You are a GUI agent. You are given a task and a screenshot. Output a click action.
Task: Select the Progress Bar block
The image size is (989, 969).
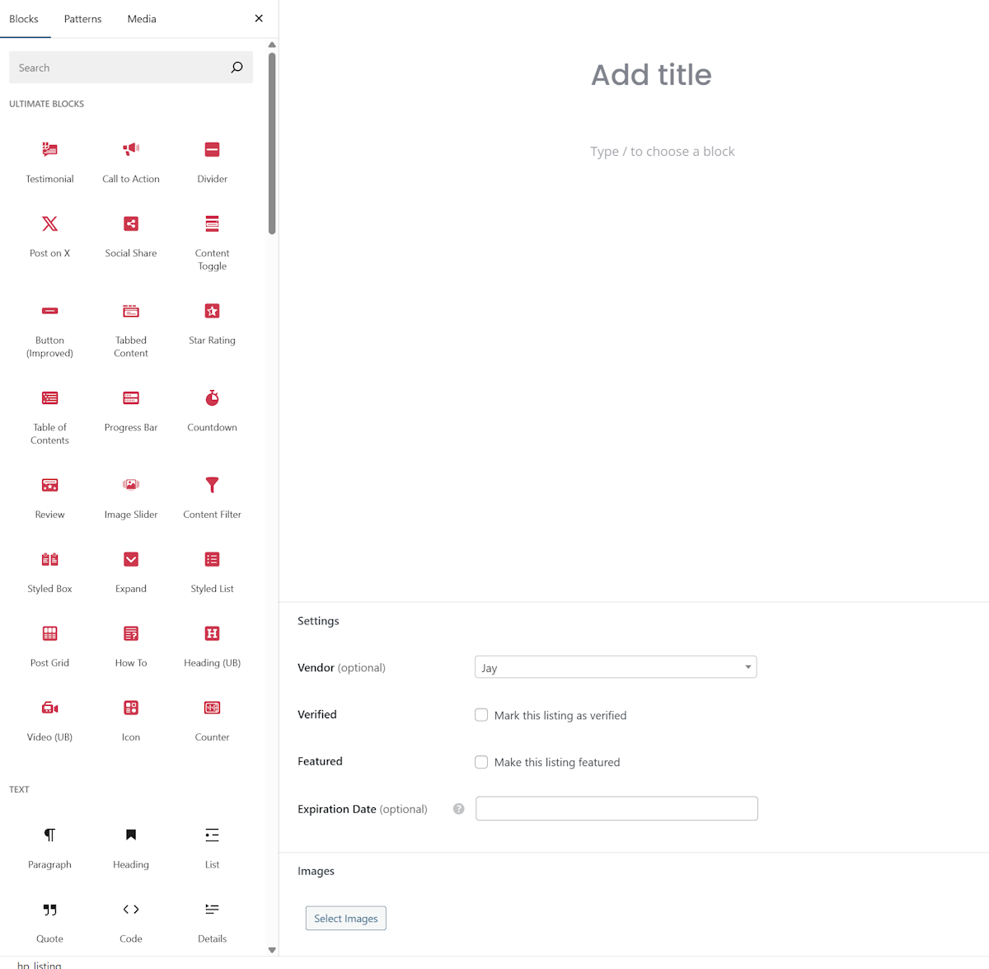tap(131, 410)
